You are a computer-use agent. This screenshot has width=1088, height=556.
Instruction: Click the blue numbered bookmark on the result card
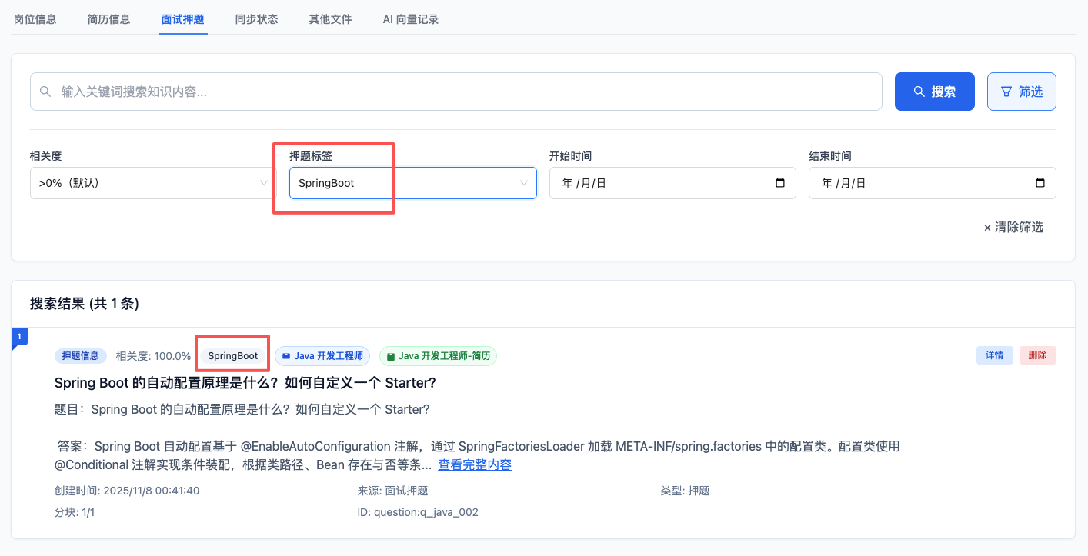point(19,337)
